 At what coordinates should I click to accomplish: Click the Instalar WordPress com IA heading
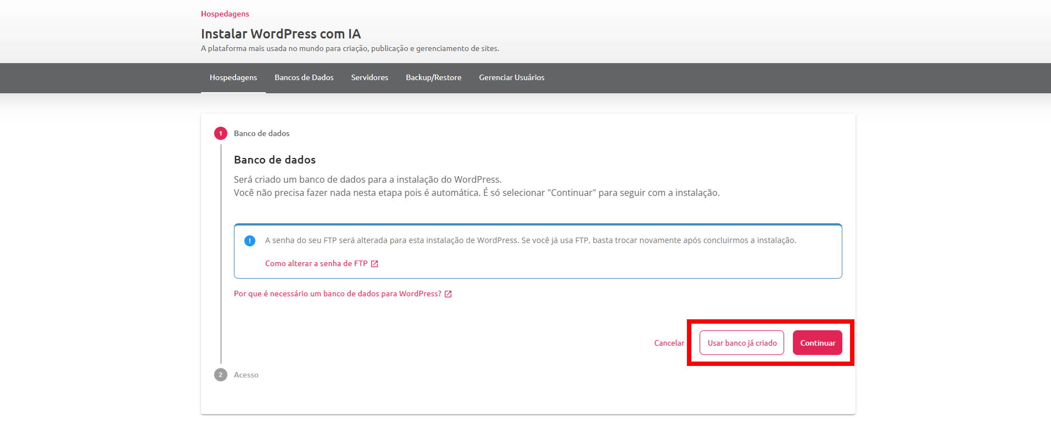[x=281, y=34]
